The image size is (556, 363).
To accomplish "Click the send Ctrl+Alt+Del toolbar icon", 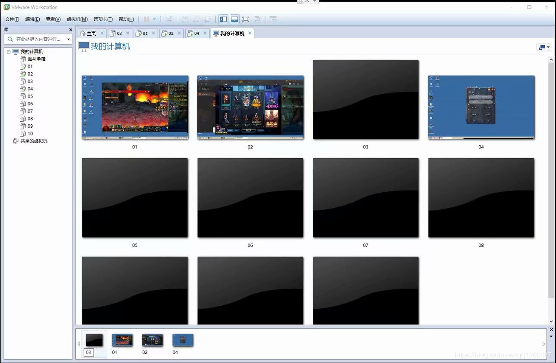I will (x=169, y=19).
